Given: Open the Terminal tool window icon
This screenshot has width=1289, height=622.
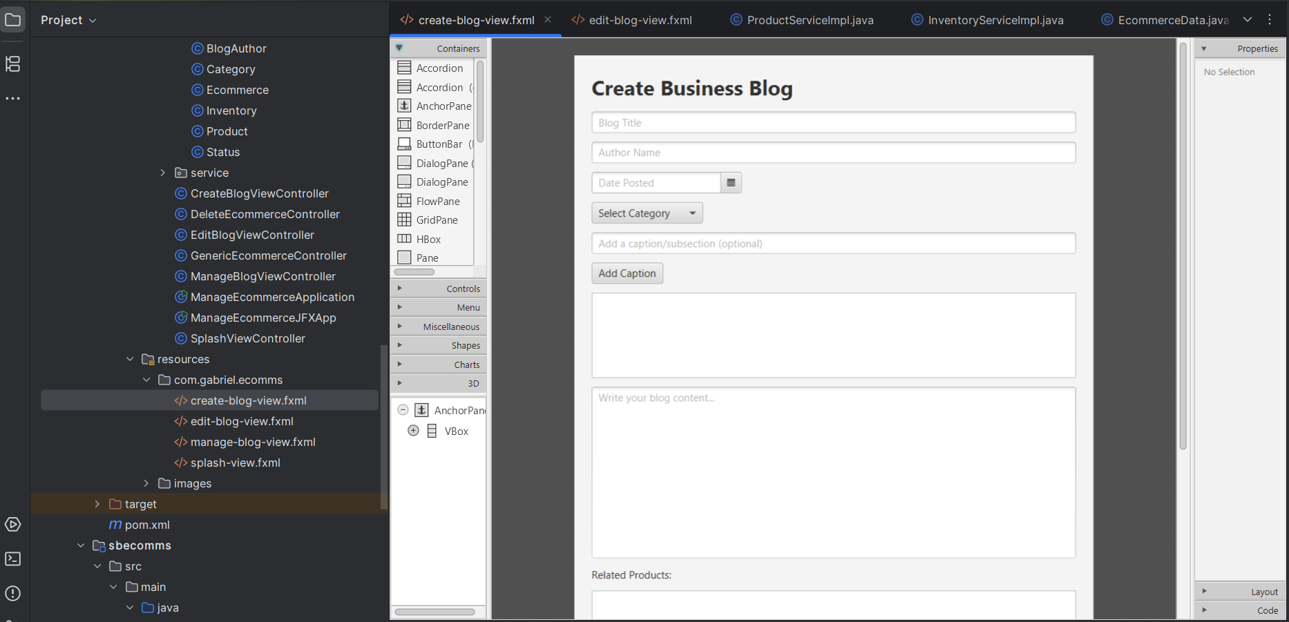Looking at the screenshot, I should [13, 559].
